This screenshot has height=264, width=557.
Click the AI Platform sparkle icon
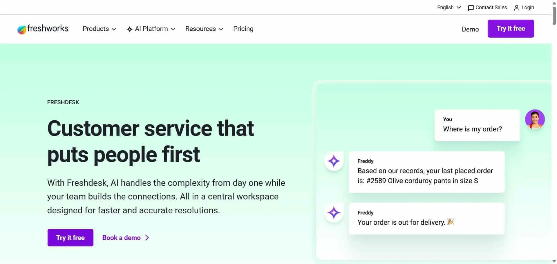(x=130, y=29)
